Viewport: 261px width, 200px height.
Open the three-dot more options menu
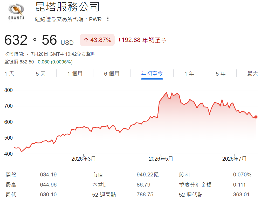108,19
